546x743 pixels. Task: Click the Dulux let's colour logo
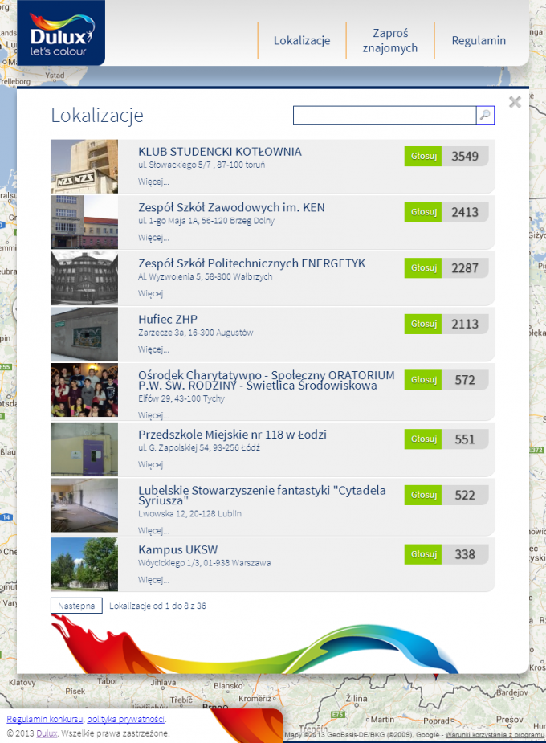click(61, 34)
